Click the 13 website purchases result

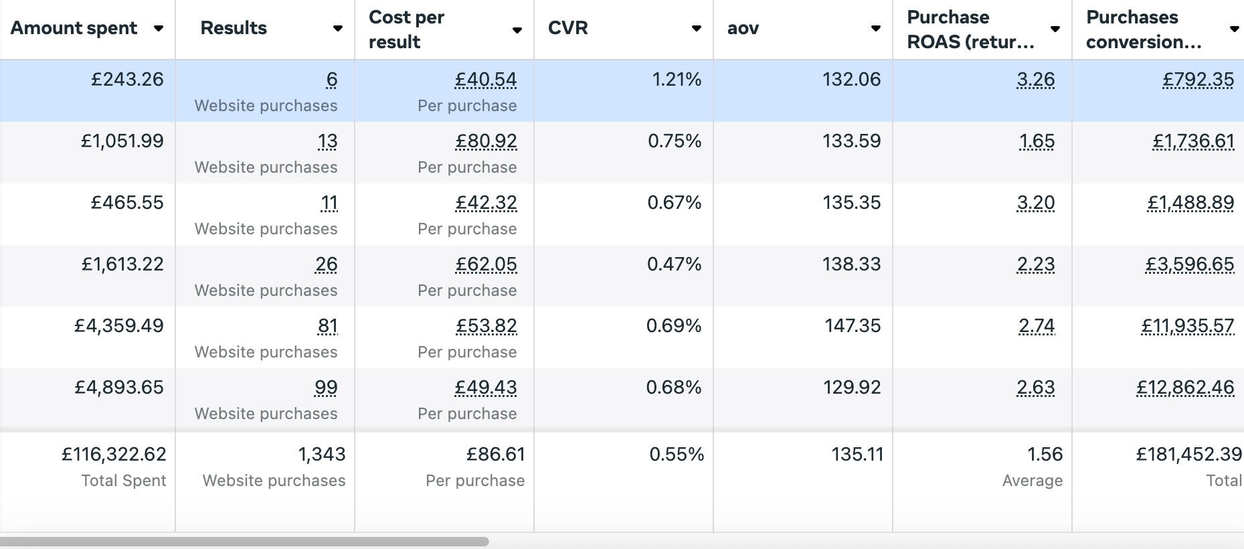(x=327, y=141)
